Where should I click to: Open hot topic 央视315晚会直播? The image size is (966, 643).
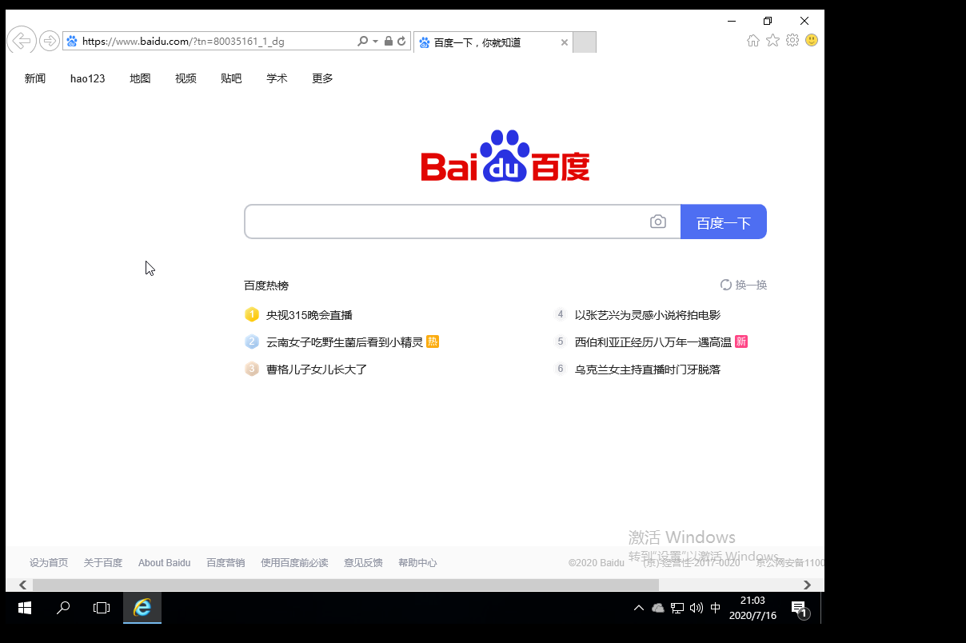[x=309, y=315]
